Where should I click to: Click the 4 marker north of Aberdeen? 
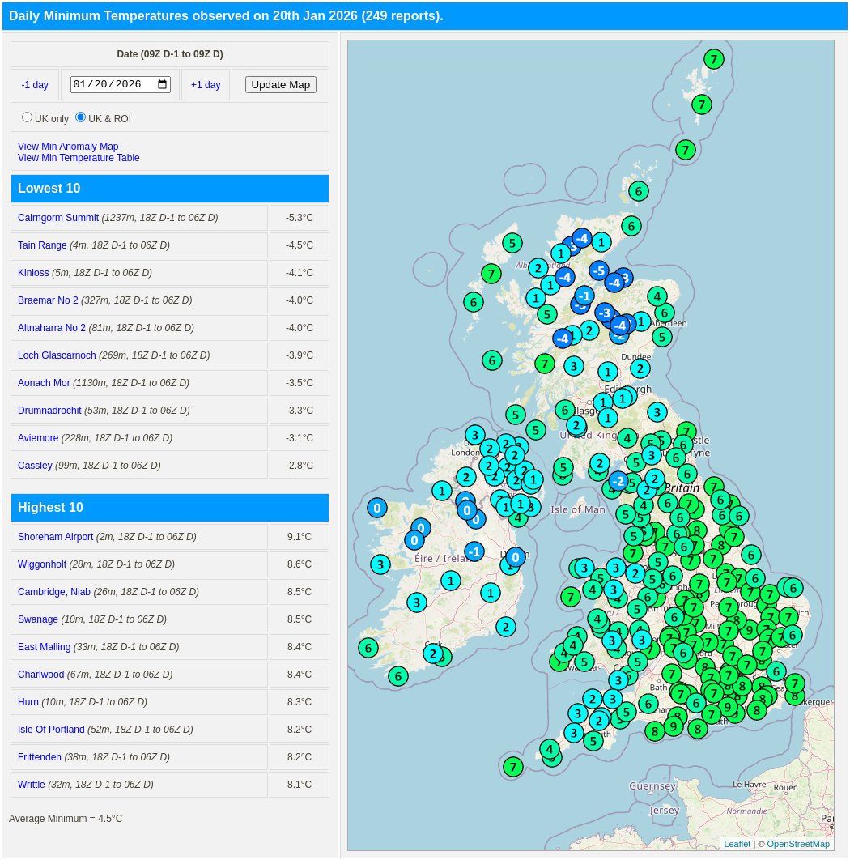(x=657, y=296)
